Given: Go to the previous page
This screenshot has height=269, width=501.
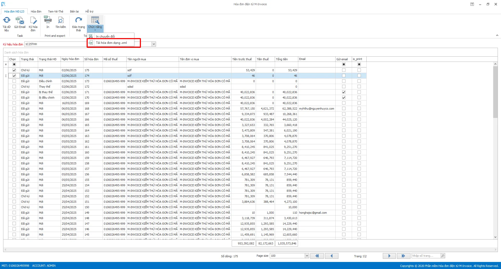Looking at the screenshot, I should [x=332, y=256].
